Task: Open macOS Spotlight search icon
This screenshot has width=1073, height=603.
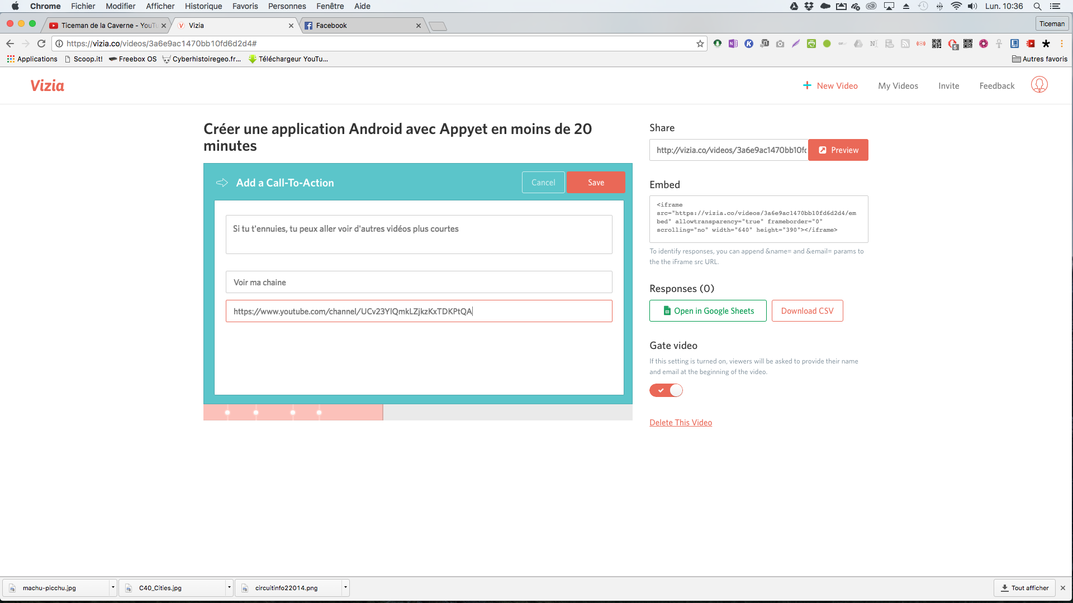Action: coord(1037,6)
